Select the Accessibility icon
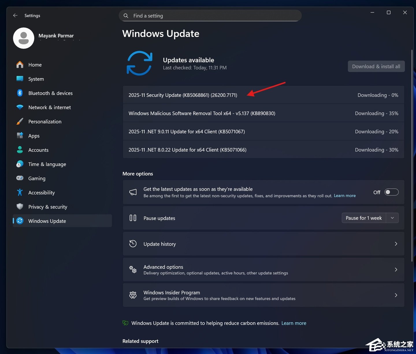The image size is (416, 354). coord(20,192)
